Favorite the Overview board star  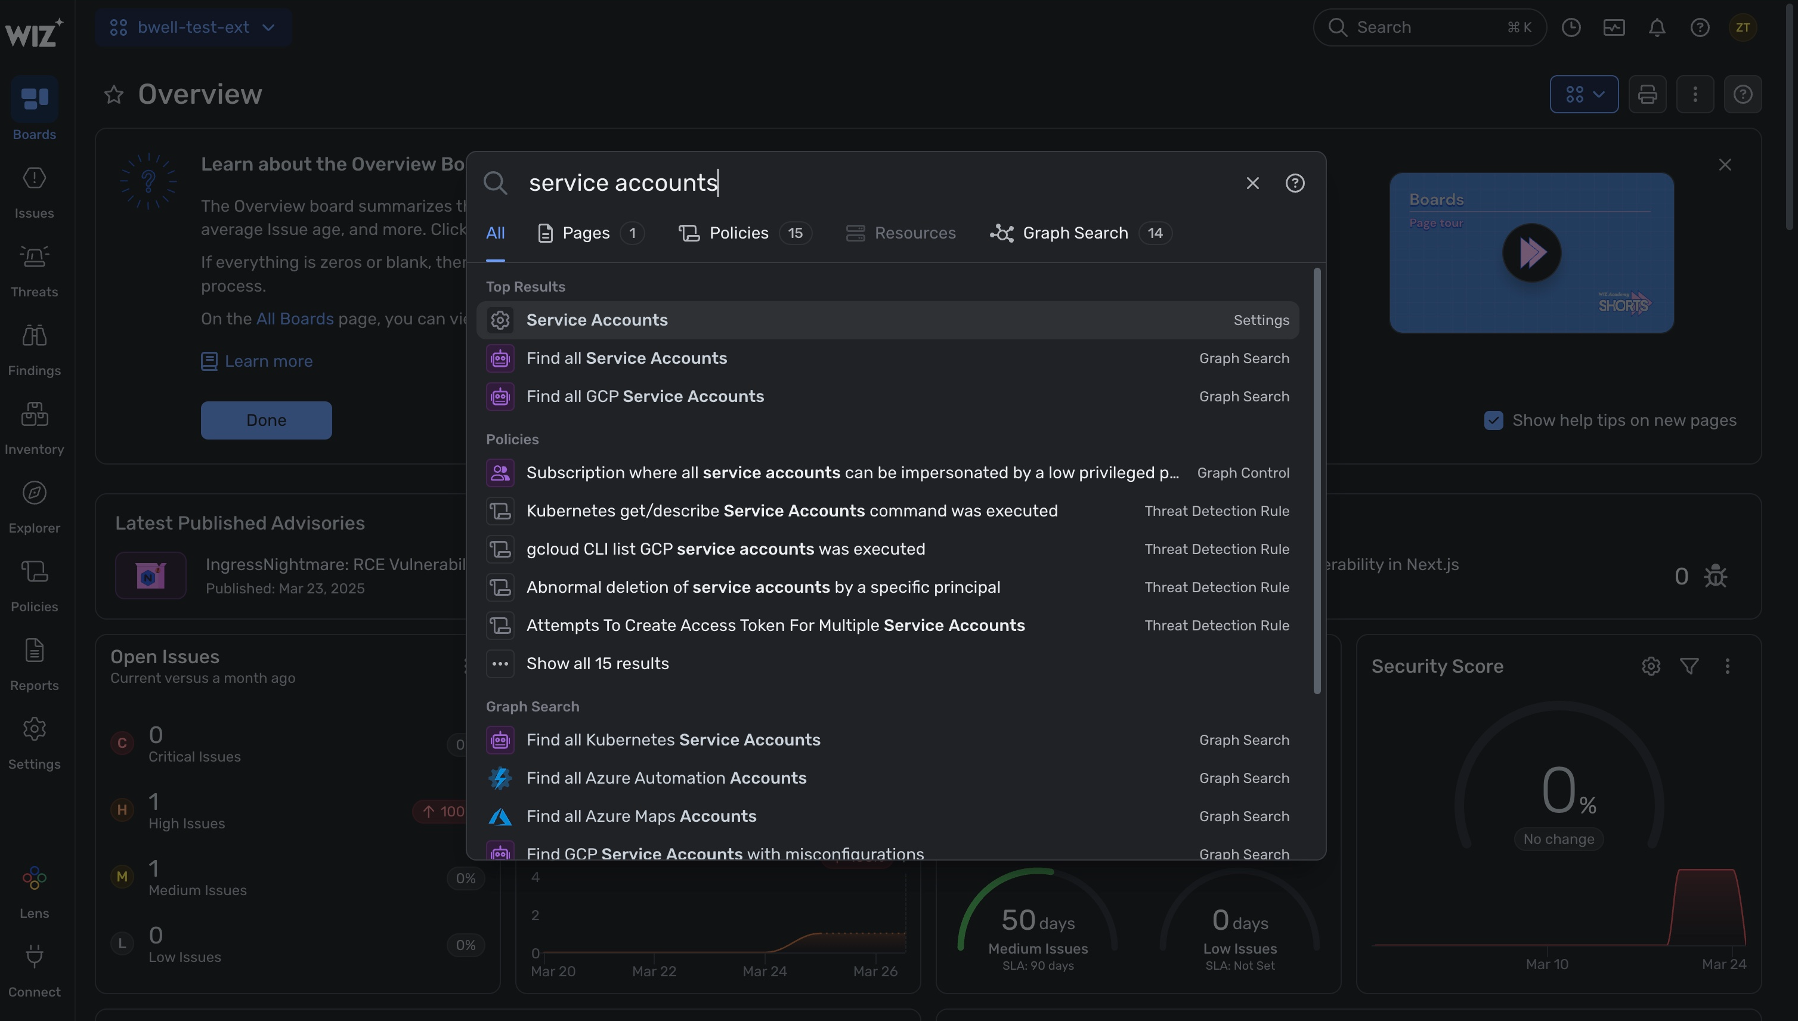[113, 94]
